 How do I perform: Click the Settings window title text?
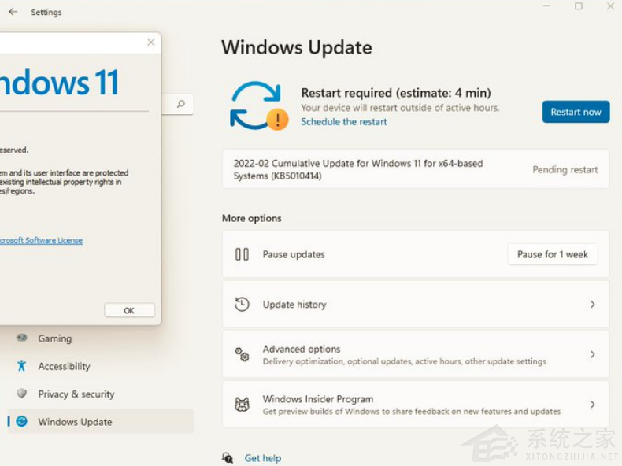click(x=46, y=13)
